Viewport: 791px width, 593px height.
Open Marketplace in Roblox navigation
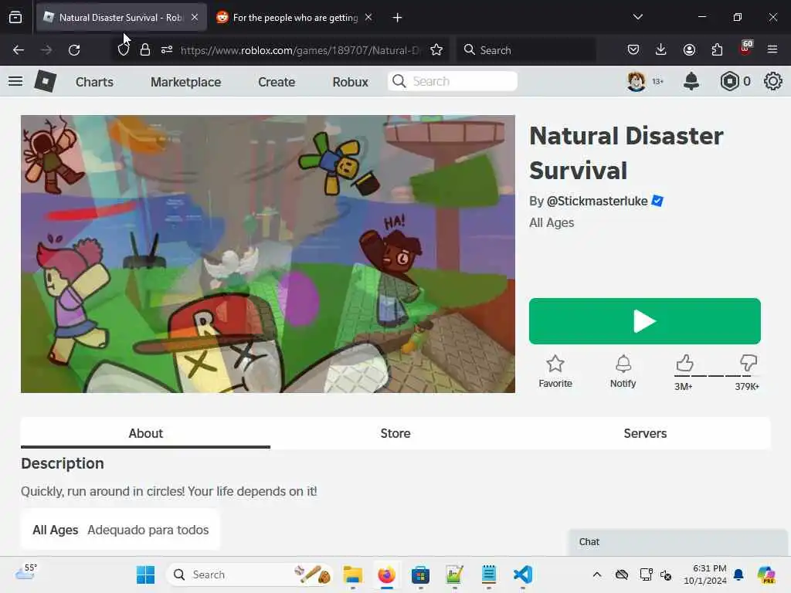tap(185, 82)
